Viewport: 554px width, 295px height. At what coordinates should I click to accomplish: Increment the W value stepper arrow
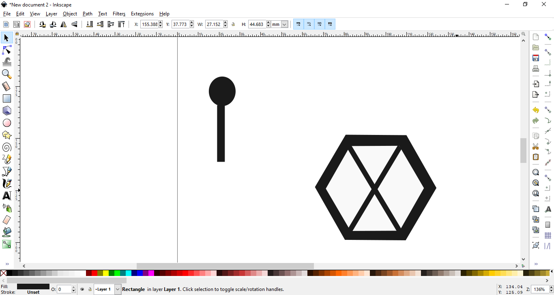point(225,22)
